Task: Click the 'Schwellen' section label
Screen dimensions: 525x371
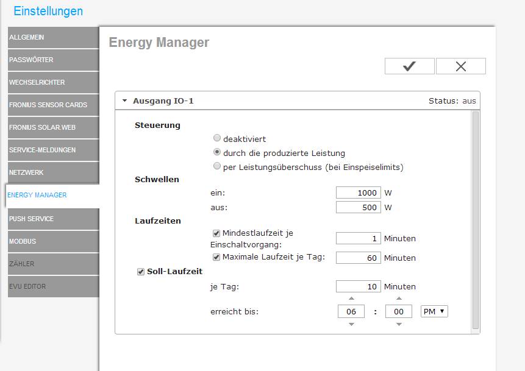Action: click(157, 179)
